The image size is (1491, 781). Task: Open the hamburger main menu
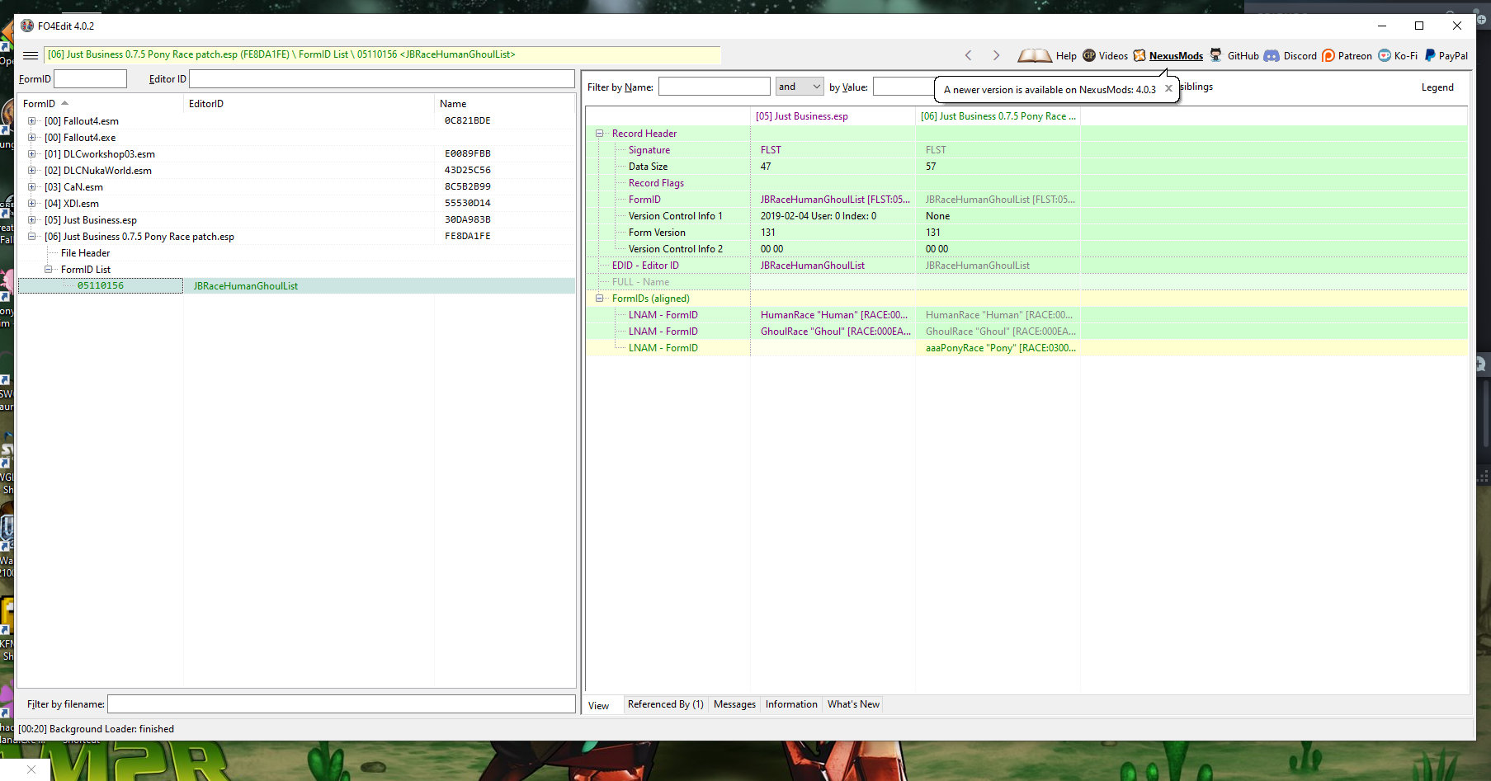tap(31, 55)
